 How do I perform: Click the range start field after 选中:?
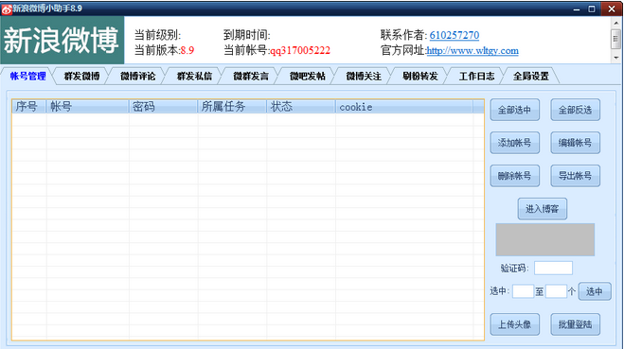click(x=523, y=291)
